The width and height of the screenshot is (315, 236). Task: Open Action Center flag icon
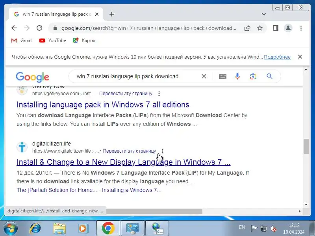tap(254, 229)
